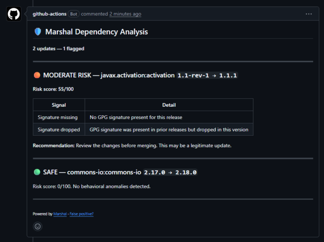Click the 'GPG signature was present in prior releases' cell
The height and width of the screenshot is (242, 324).
[169, 130]
